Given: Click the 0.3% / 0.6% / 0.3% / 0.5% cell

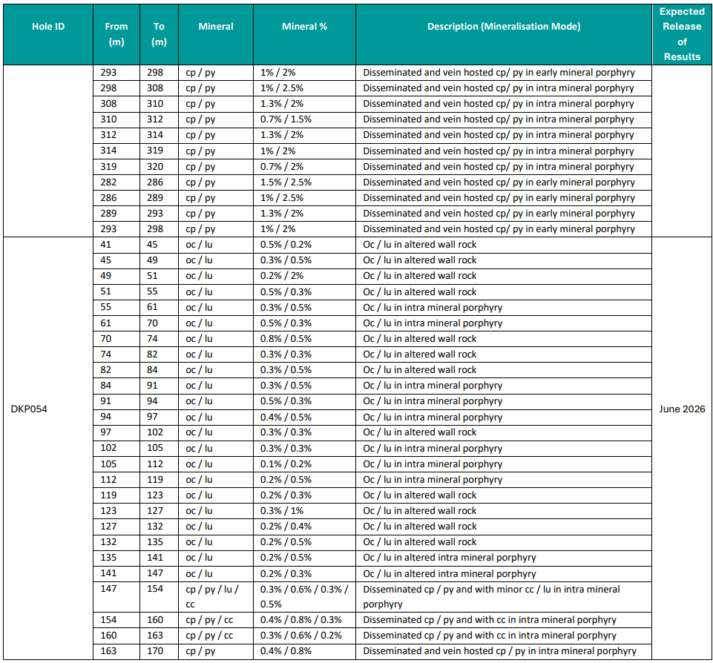Looking at the screenshot, I should coord(304,597).
